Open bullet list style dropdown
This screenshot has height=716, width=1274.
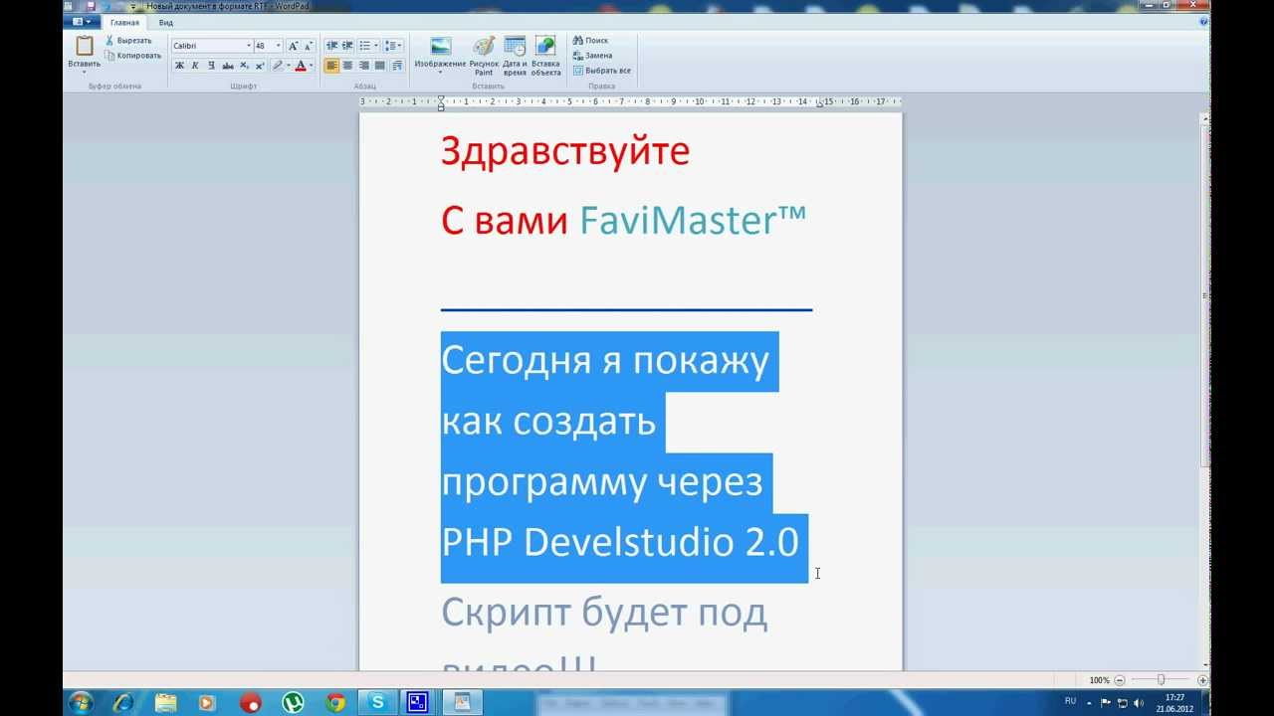pyautogui.click(x=376, y=46)
